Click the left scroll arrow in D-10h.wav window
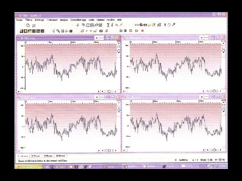242x181 pixels. (19, 92)
